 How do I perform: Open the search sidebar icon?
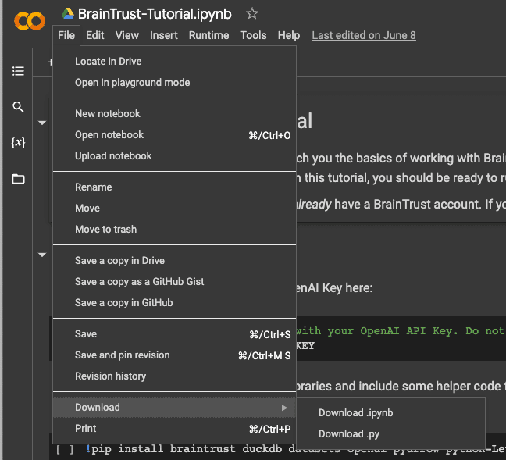18,107
